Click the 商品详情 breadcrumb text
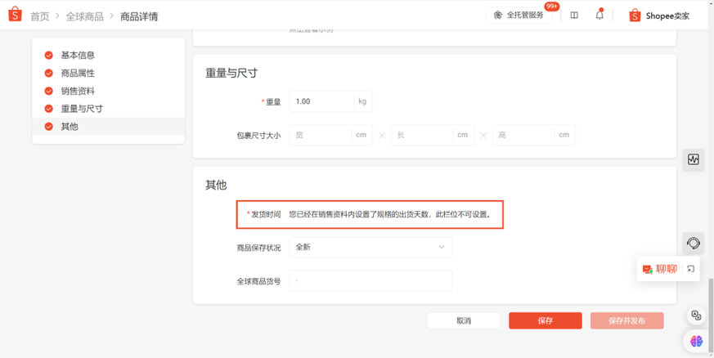Image resolution: width=714 pixels, height=358 pixels. (139, 17)
